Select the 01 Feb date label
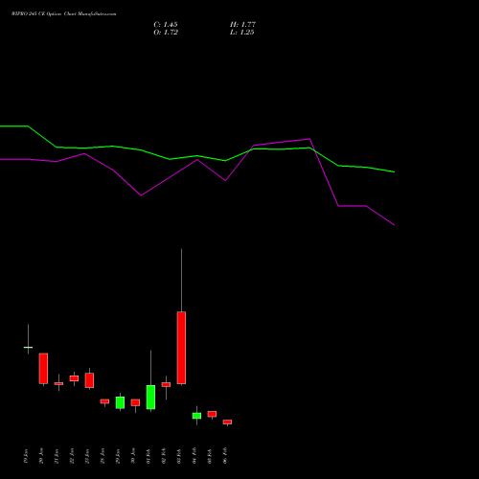The height and width of the screenshot is (479, 479). (x=148, y=456)
